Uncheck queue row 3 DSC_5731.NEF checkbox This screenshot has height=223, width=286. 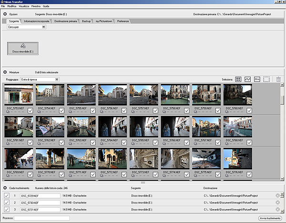7,210
